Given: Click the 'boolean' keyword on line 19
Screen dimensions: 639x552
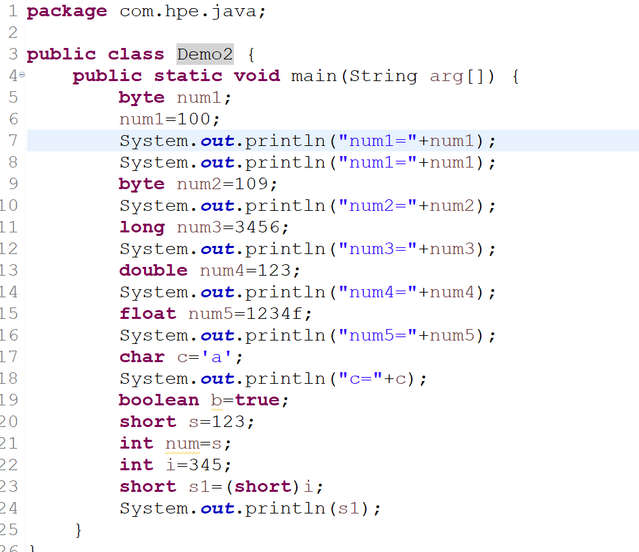Looking at the screenshot, I should [159, 400].
